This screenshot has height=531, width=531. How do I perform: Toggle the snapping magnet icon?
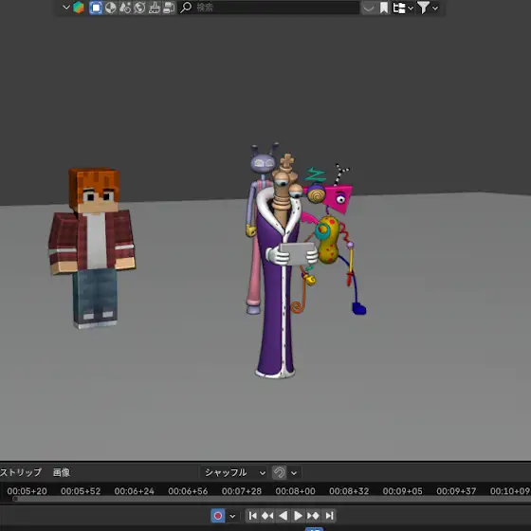280,472
